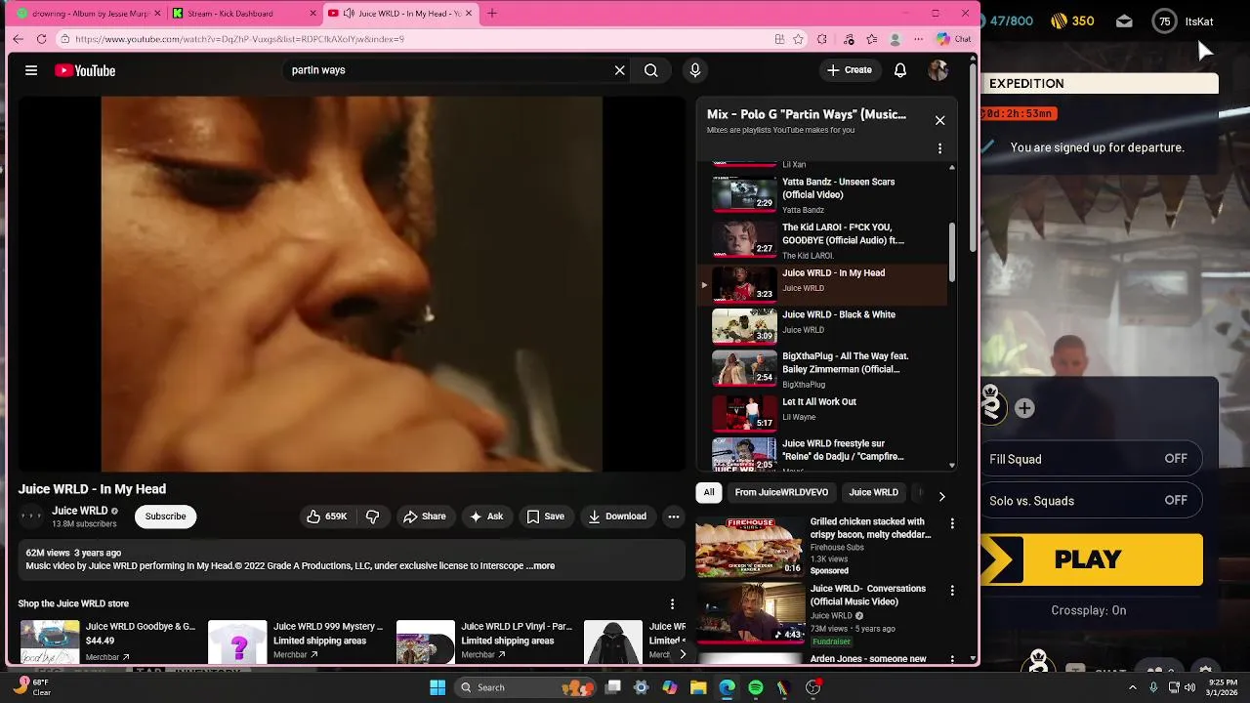Like the video with 659K thumbs up

point(327,517)
